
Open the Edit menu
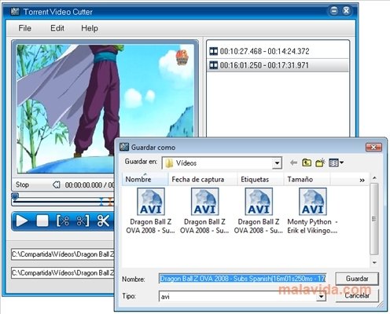pos(57,28)
